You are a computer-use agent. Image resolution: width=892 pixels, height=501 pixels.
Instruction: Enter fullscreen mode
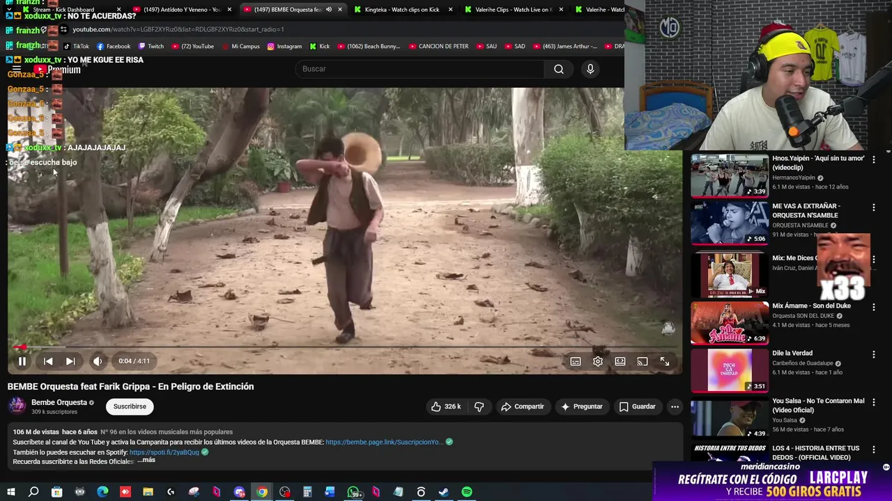[665, 362]
